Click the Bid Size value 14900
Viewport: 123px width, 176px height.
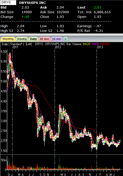point(27,12)
